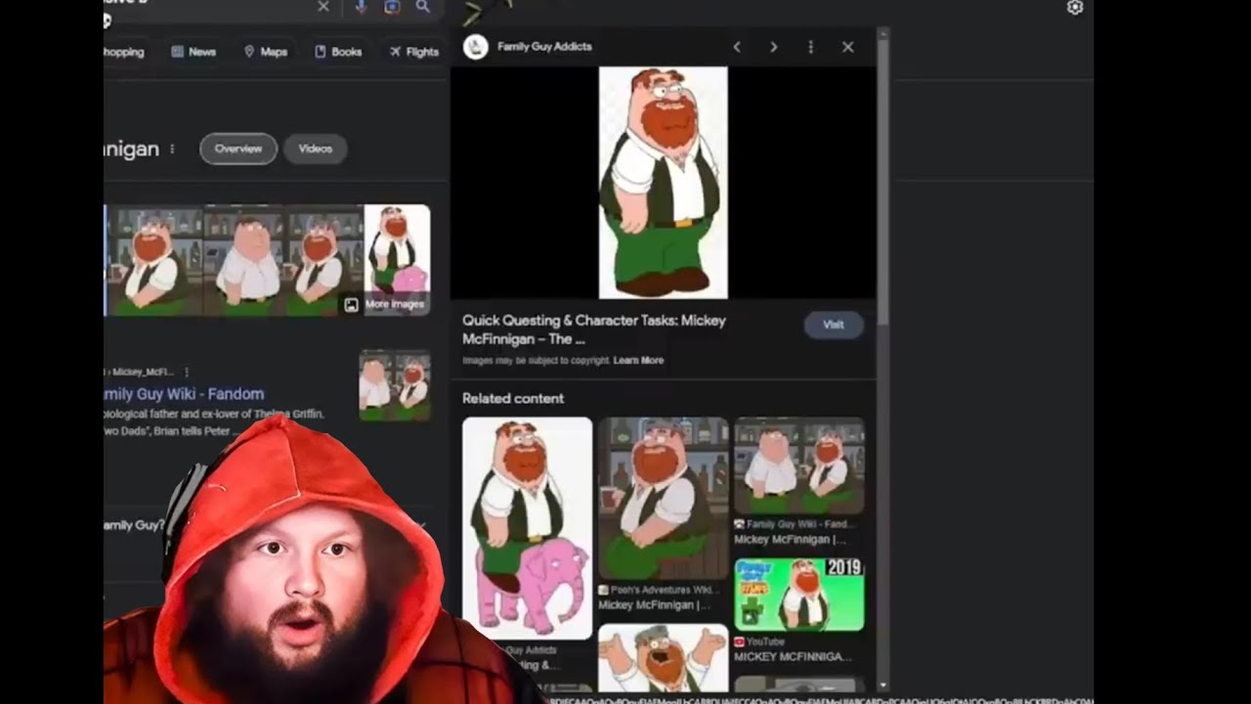Click the Visit button
The image size is (1251, 704).
pyautogui.click(x=834, y=325)
